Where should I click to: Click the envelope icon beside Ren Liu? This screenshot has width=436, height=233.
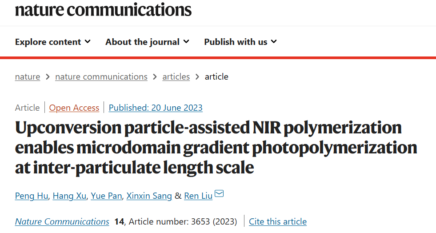pyautogui.click(x=219, y=193)
